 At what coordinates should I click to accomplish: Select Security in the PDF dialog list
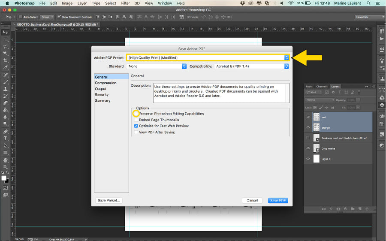102,94
